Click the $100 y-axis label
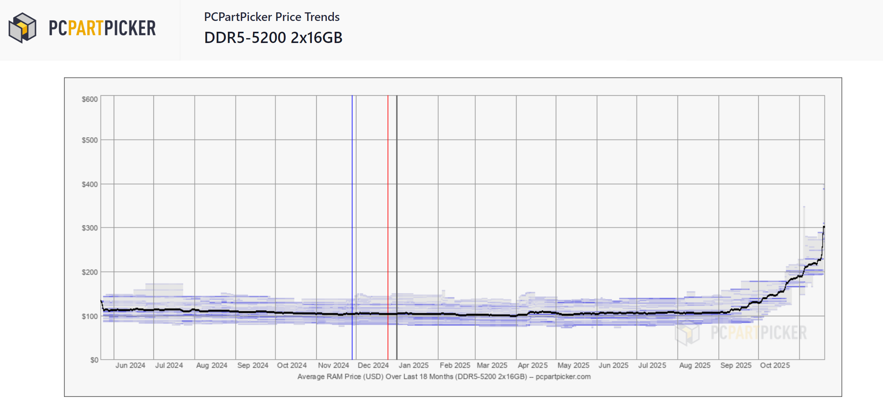 pyautogui.click(x=90, y=317)
